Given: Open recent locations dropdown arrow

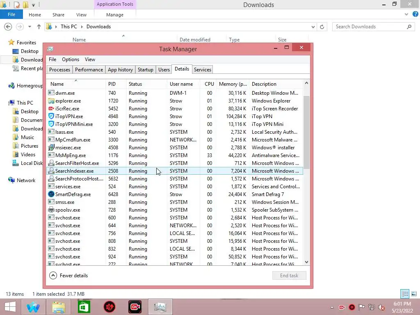Looking at the screenshot, I should (x=30, y=27).
